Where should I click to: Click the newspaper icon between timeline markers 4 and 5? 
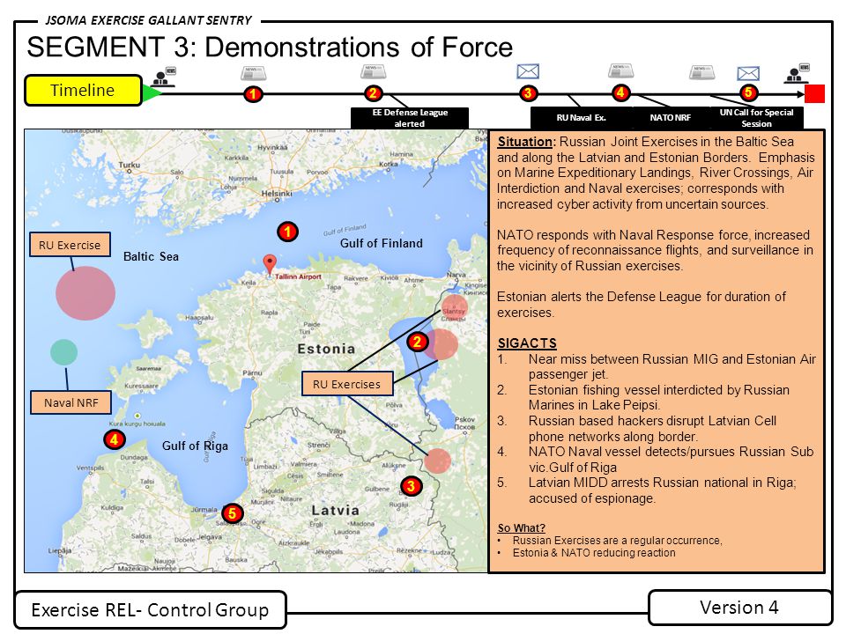tap(702, 72)
